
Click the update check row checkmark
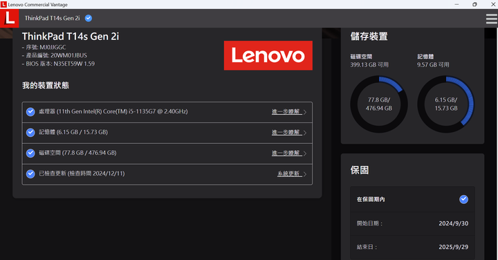[x=30, y=174]
